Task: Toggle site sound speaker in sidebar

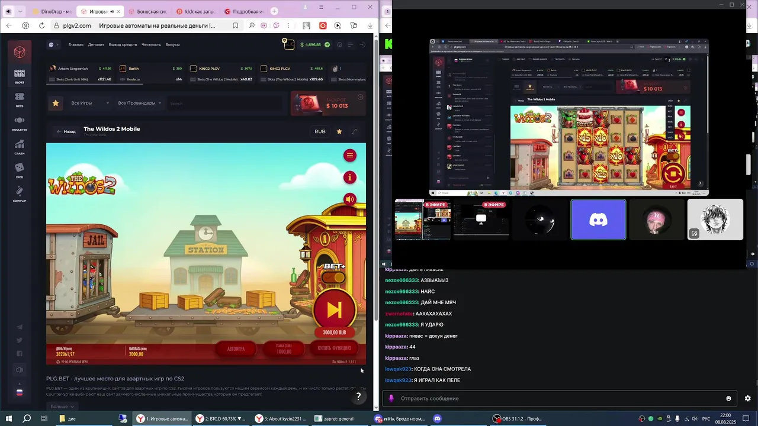Action: (x=20, y=370)
